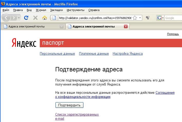Open the back/forward history dropdown arrow

click(19, 18)
